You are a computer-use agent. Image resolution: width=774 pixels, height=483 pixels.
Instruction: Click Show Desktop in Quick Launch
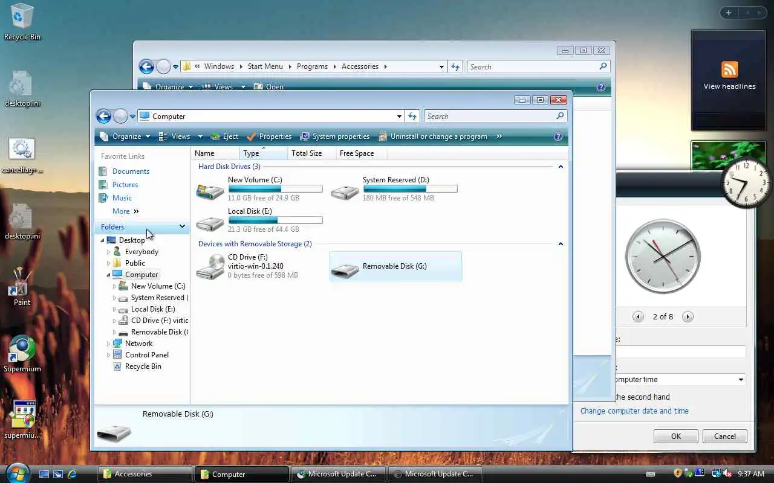click(44, 474)
